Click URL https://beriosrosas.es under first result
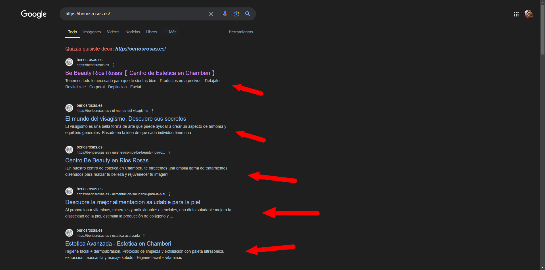 click(x=93, y=65)
